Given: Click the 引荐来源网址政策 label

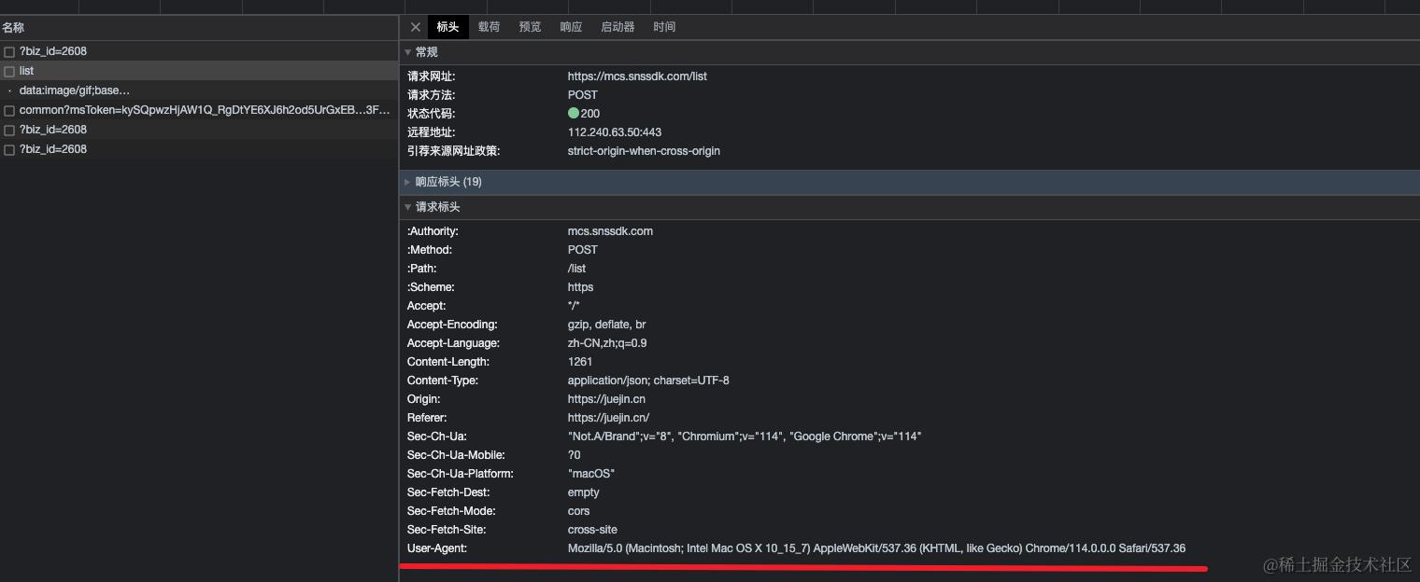Looking at the screenshot, I should tap(454, 151).
